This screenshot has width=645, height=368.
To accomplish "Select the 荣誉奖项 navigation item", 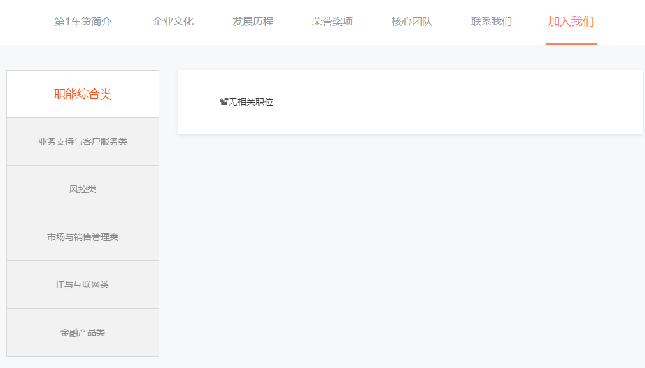I will 332,22.
